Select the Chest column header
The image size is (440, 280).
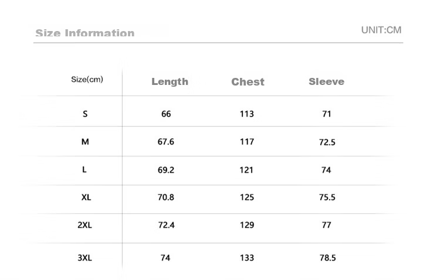pos(248,82)
